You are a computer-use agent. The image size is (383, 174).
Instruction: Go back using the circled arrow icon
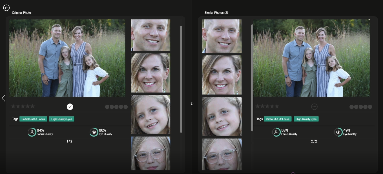click(x=6, y=8)
